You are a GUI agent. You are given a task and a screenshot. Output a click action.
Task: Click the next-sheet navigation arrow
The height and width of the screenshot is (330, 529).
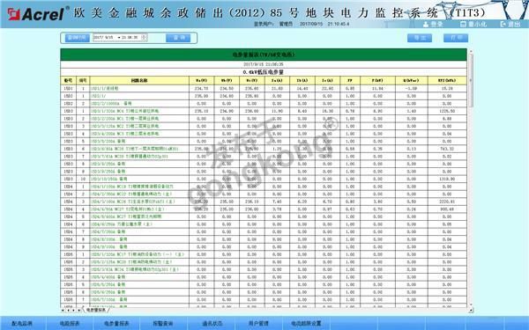[73, 310]
